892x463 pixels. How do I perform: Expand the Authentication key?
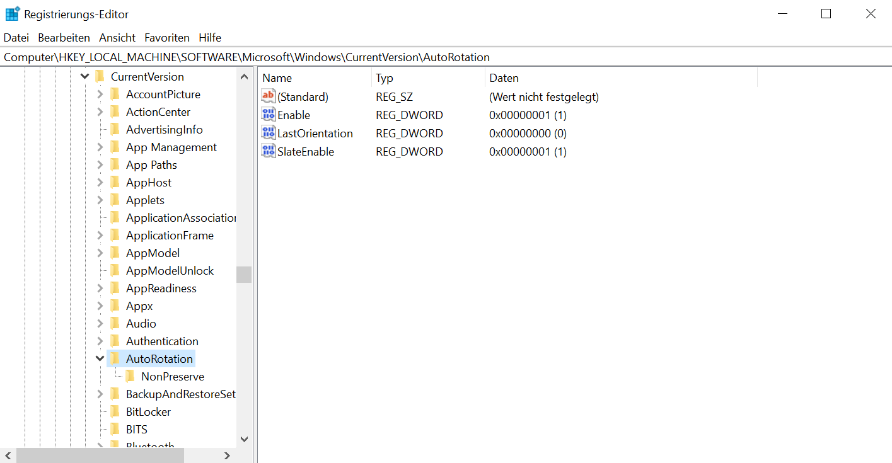click(x=100, y=341)
